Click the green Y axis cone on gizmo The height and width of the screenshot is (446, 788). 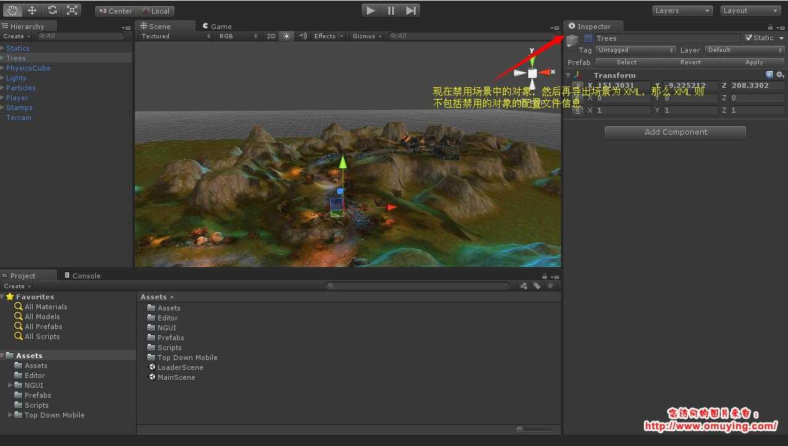click(x=531, y=61)
